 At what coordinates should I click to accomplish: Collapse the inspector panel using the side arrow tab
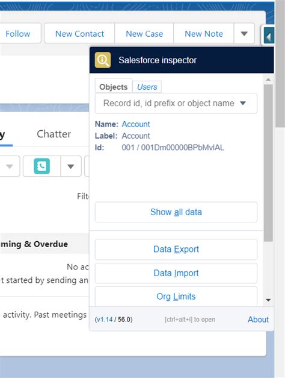[269, 36]
